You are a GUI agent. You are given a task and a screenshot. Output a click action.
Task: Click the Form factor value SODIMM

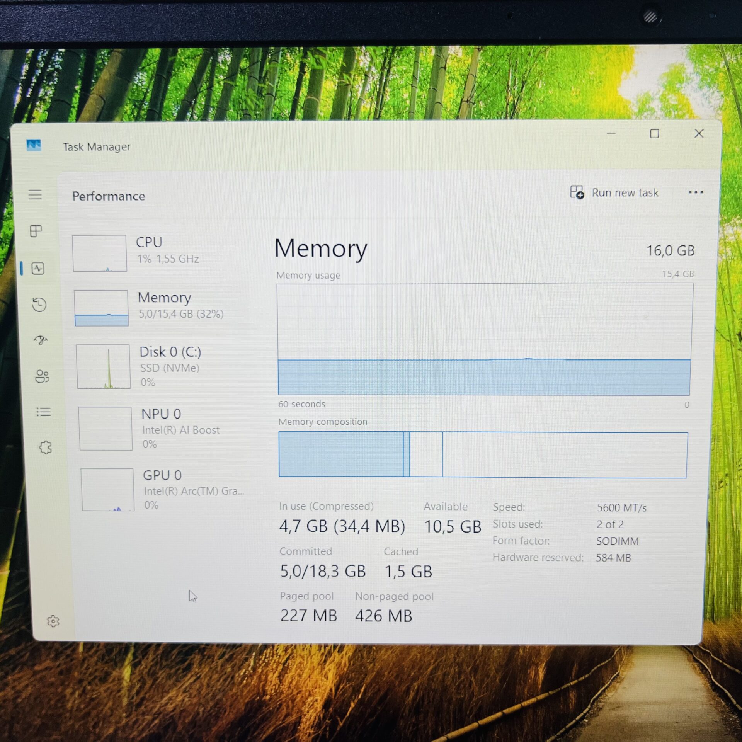pyautogui.click(x=617, y=541)
